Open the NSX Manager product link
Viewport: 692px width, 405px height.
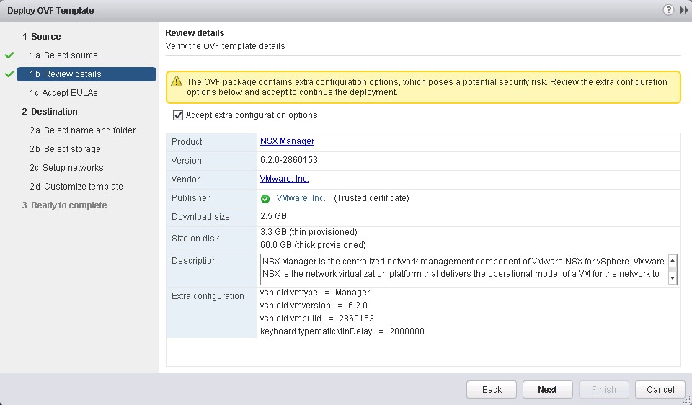(287, 142)
